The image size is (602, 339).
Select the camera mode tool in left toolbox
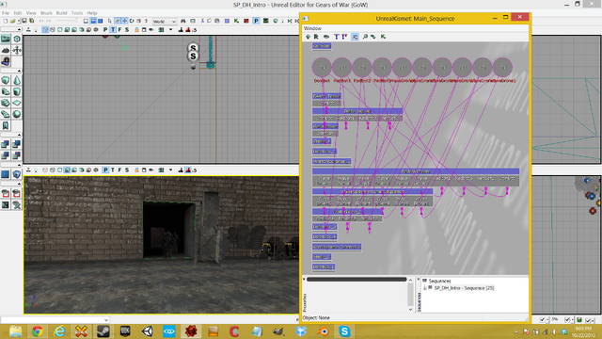click(6, 39)
